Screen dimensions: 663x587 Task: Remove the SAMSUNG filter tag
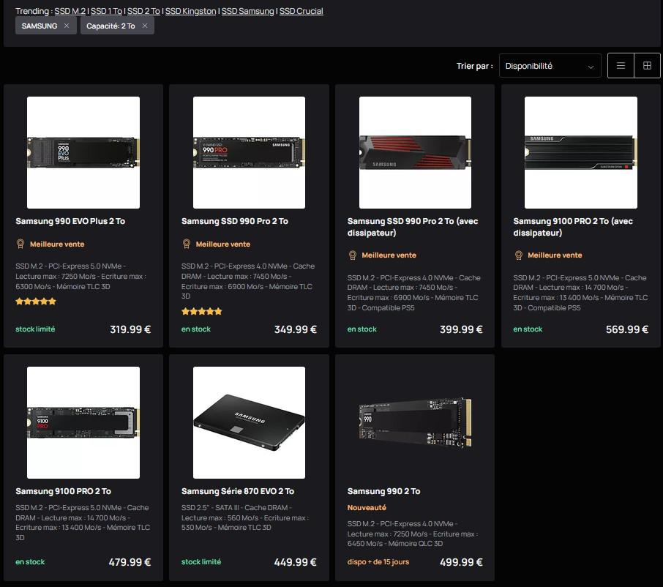tap(67, 26)
